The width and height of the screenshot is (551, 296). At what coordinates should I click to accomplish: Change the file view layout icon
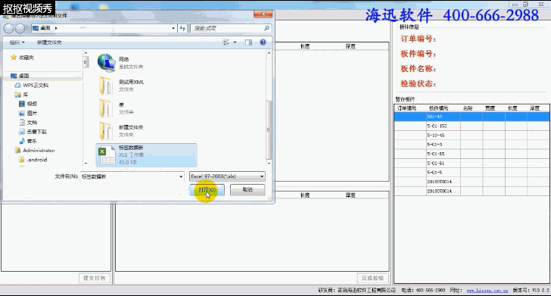[x=226, y=42]
